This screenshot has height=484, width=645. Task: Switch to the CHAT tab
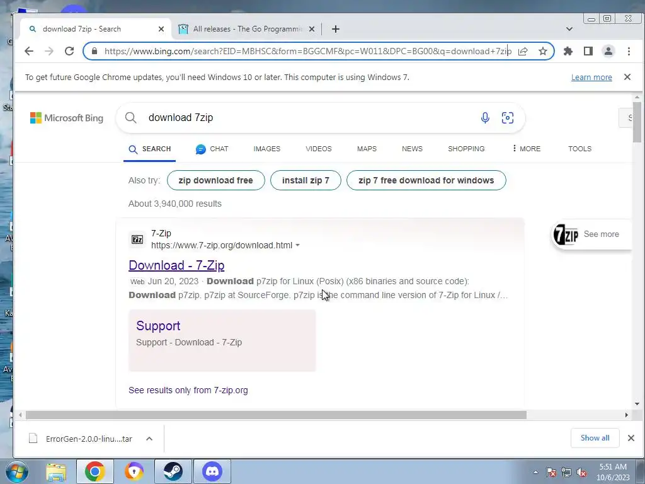[x=212, y=149]
